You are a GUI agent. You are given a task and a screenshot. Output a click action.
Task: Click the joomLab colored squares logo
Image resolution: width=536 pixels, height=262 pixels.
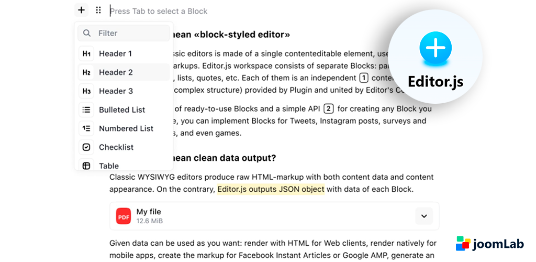click(463, 243)
